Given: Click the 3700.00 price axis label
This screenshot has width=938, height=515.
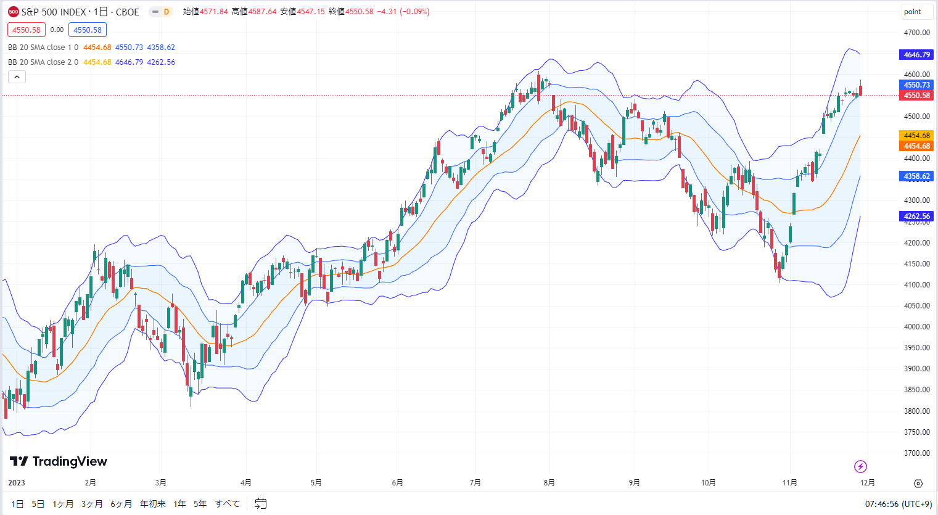Looking at the screenshot, I should 916,453.
